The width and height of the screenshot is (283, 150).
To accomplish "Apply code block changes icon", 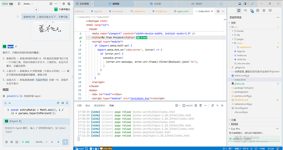I will pos(67,103).
